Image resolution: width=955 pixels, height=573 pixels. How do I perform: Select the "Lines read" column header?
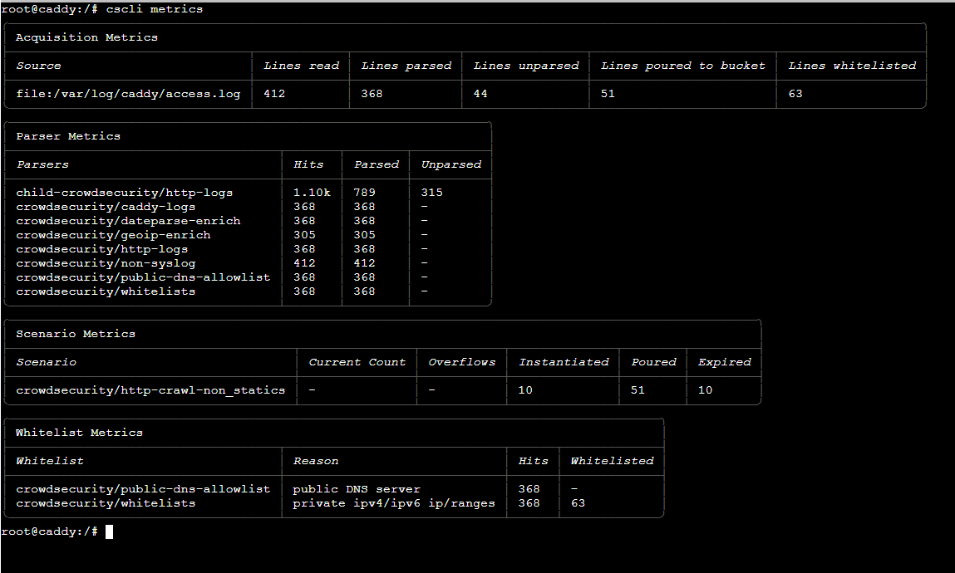click(302, 66)
